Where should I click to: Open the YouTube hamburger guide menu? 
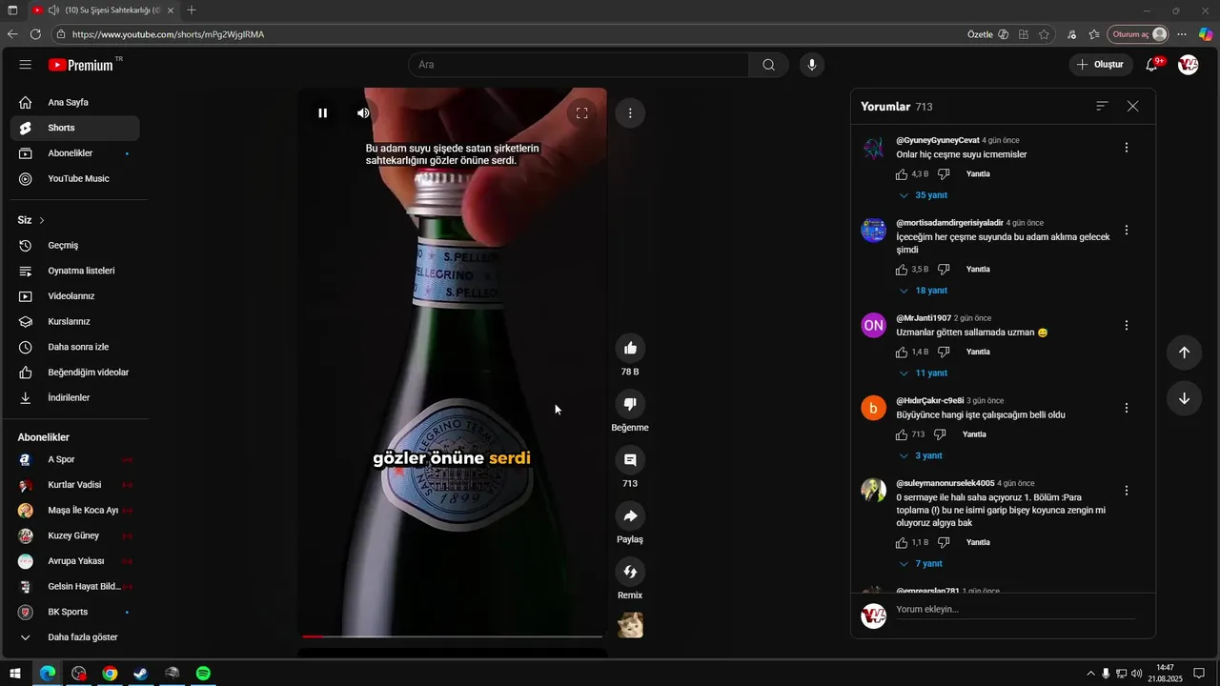26,65
